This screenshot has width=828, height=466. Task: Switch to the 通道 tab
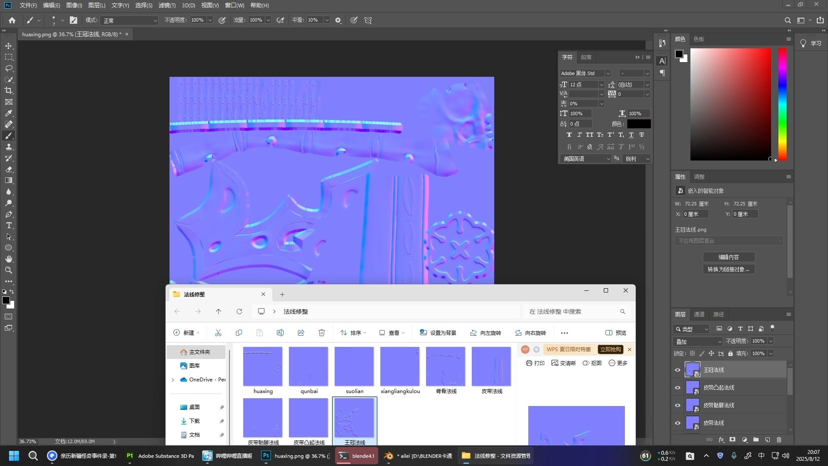[699, 314]
